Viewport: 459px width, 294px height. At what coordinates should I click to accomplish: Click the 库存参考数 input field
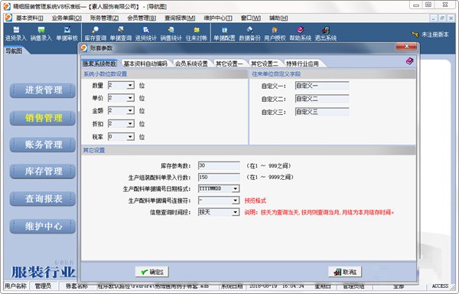click(219, 165)
